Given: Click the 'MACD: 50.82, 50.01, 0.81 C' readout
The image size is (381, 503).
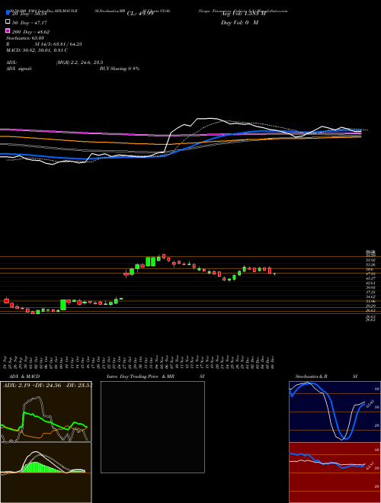Looking at the screenshot, I should tap(37, 50).
